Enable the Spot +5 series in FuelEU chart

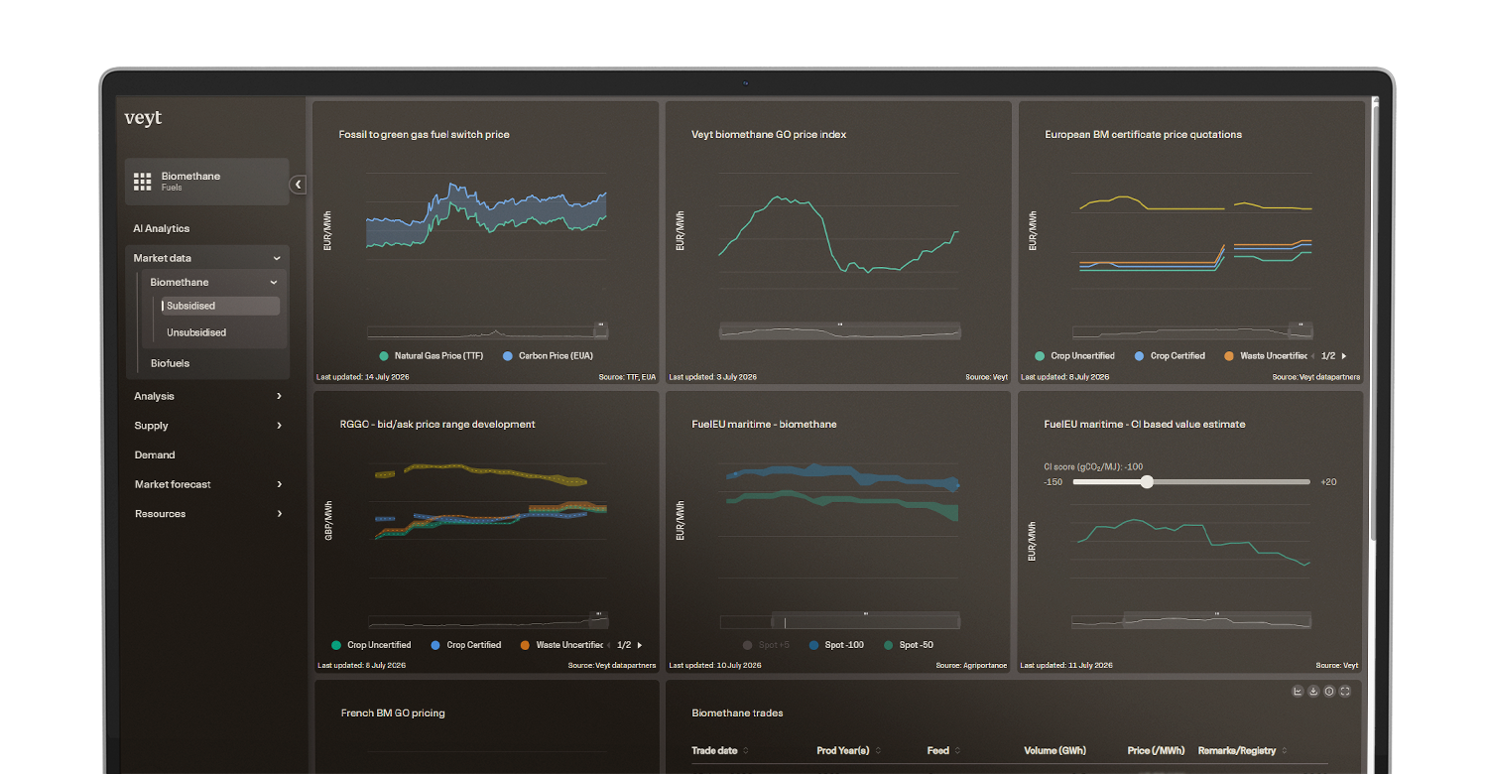click(766, 645)
